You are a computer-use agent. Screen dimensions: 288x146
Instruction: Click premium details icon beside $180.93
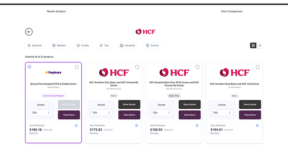(197, 126)
